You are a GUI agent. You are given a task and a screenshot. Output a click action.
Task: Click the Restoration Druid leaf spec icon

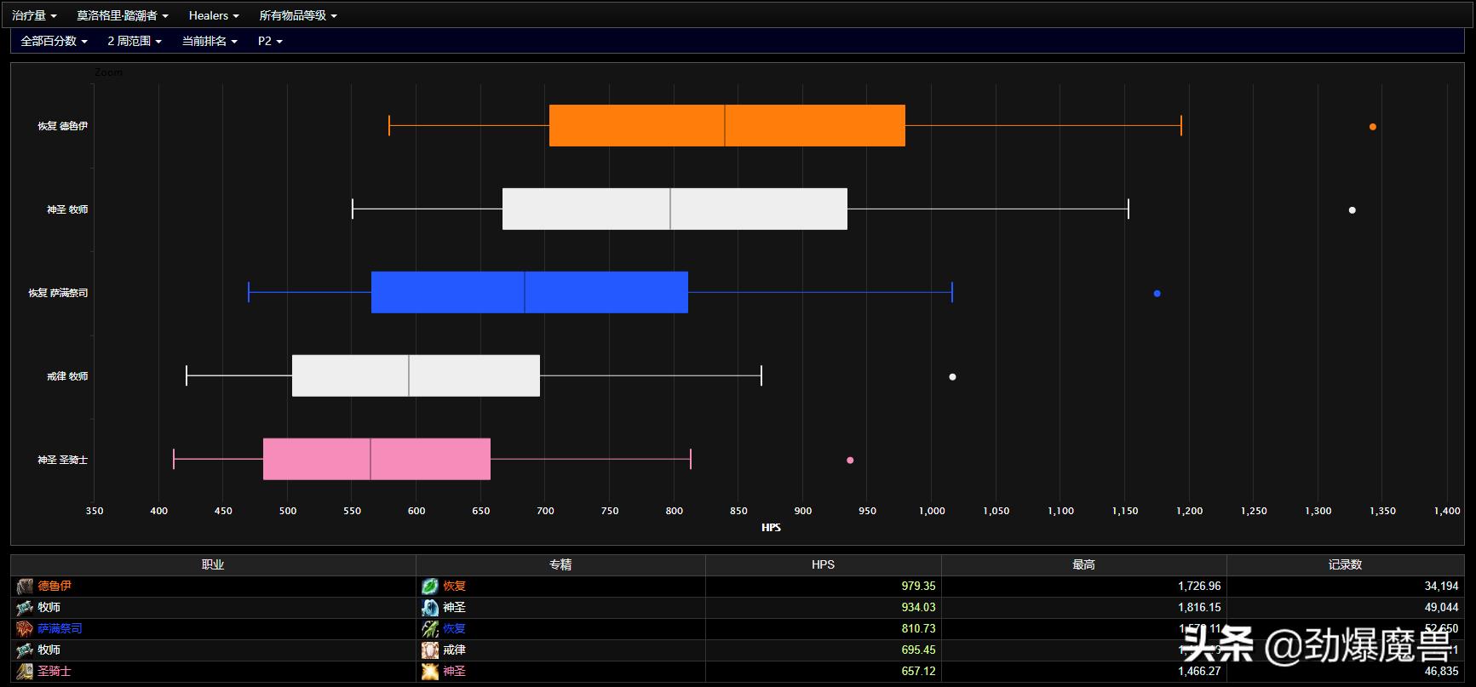[430, 587]
